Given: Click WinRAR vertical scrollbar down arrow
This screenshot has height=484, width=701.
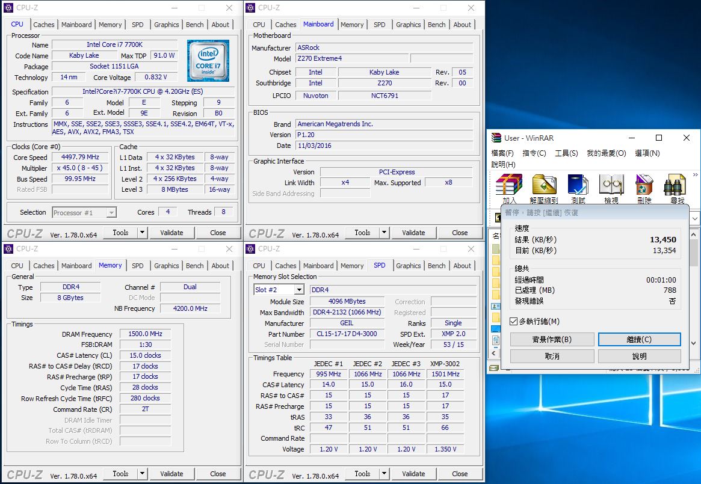Looking at the screenshot, I should [693, 343].
